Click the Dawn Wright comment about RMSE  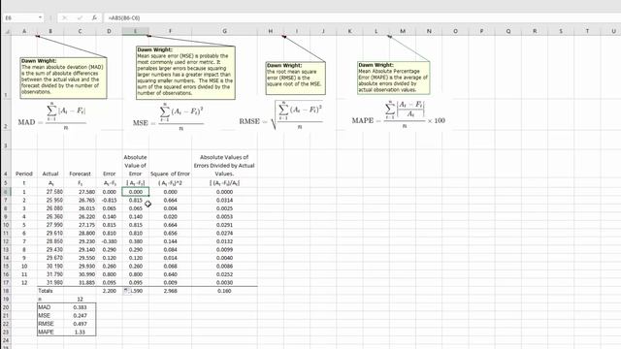coord(295,78)
